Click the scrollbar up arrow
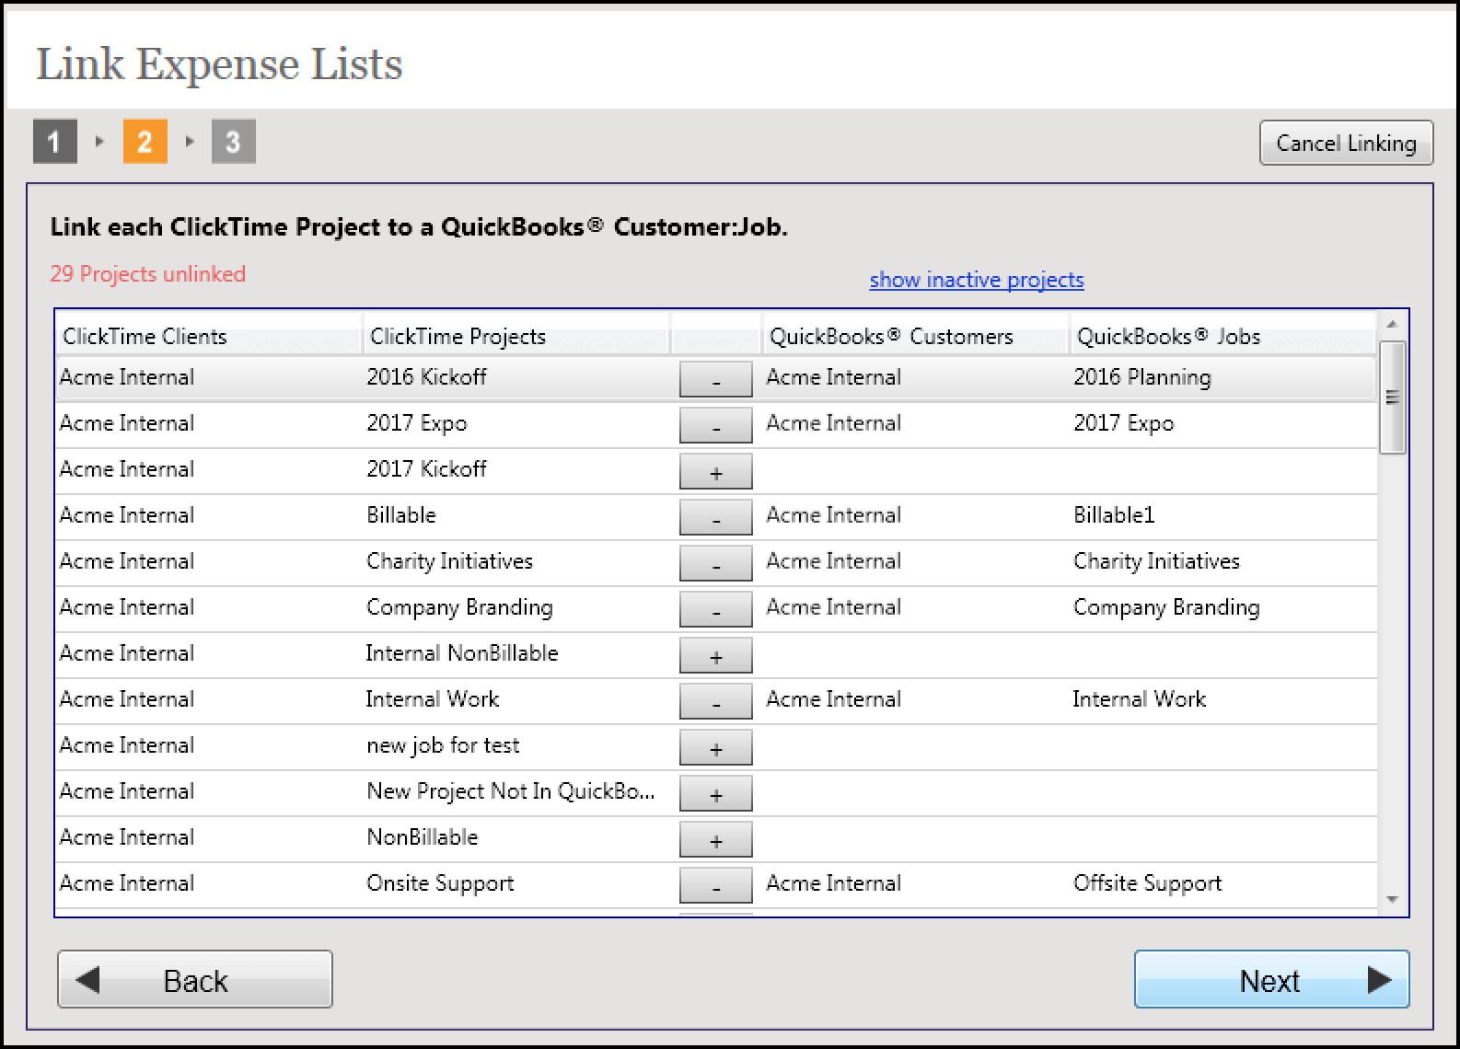 (1392, 324)
